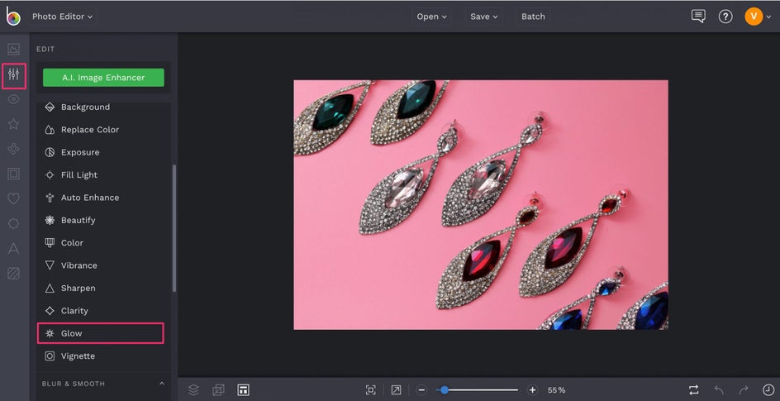Click the A.I. Image Enhancer button

coord(103,78)
